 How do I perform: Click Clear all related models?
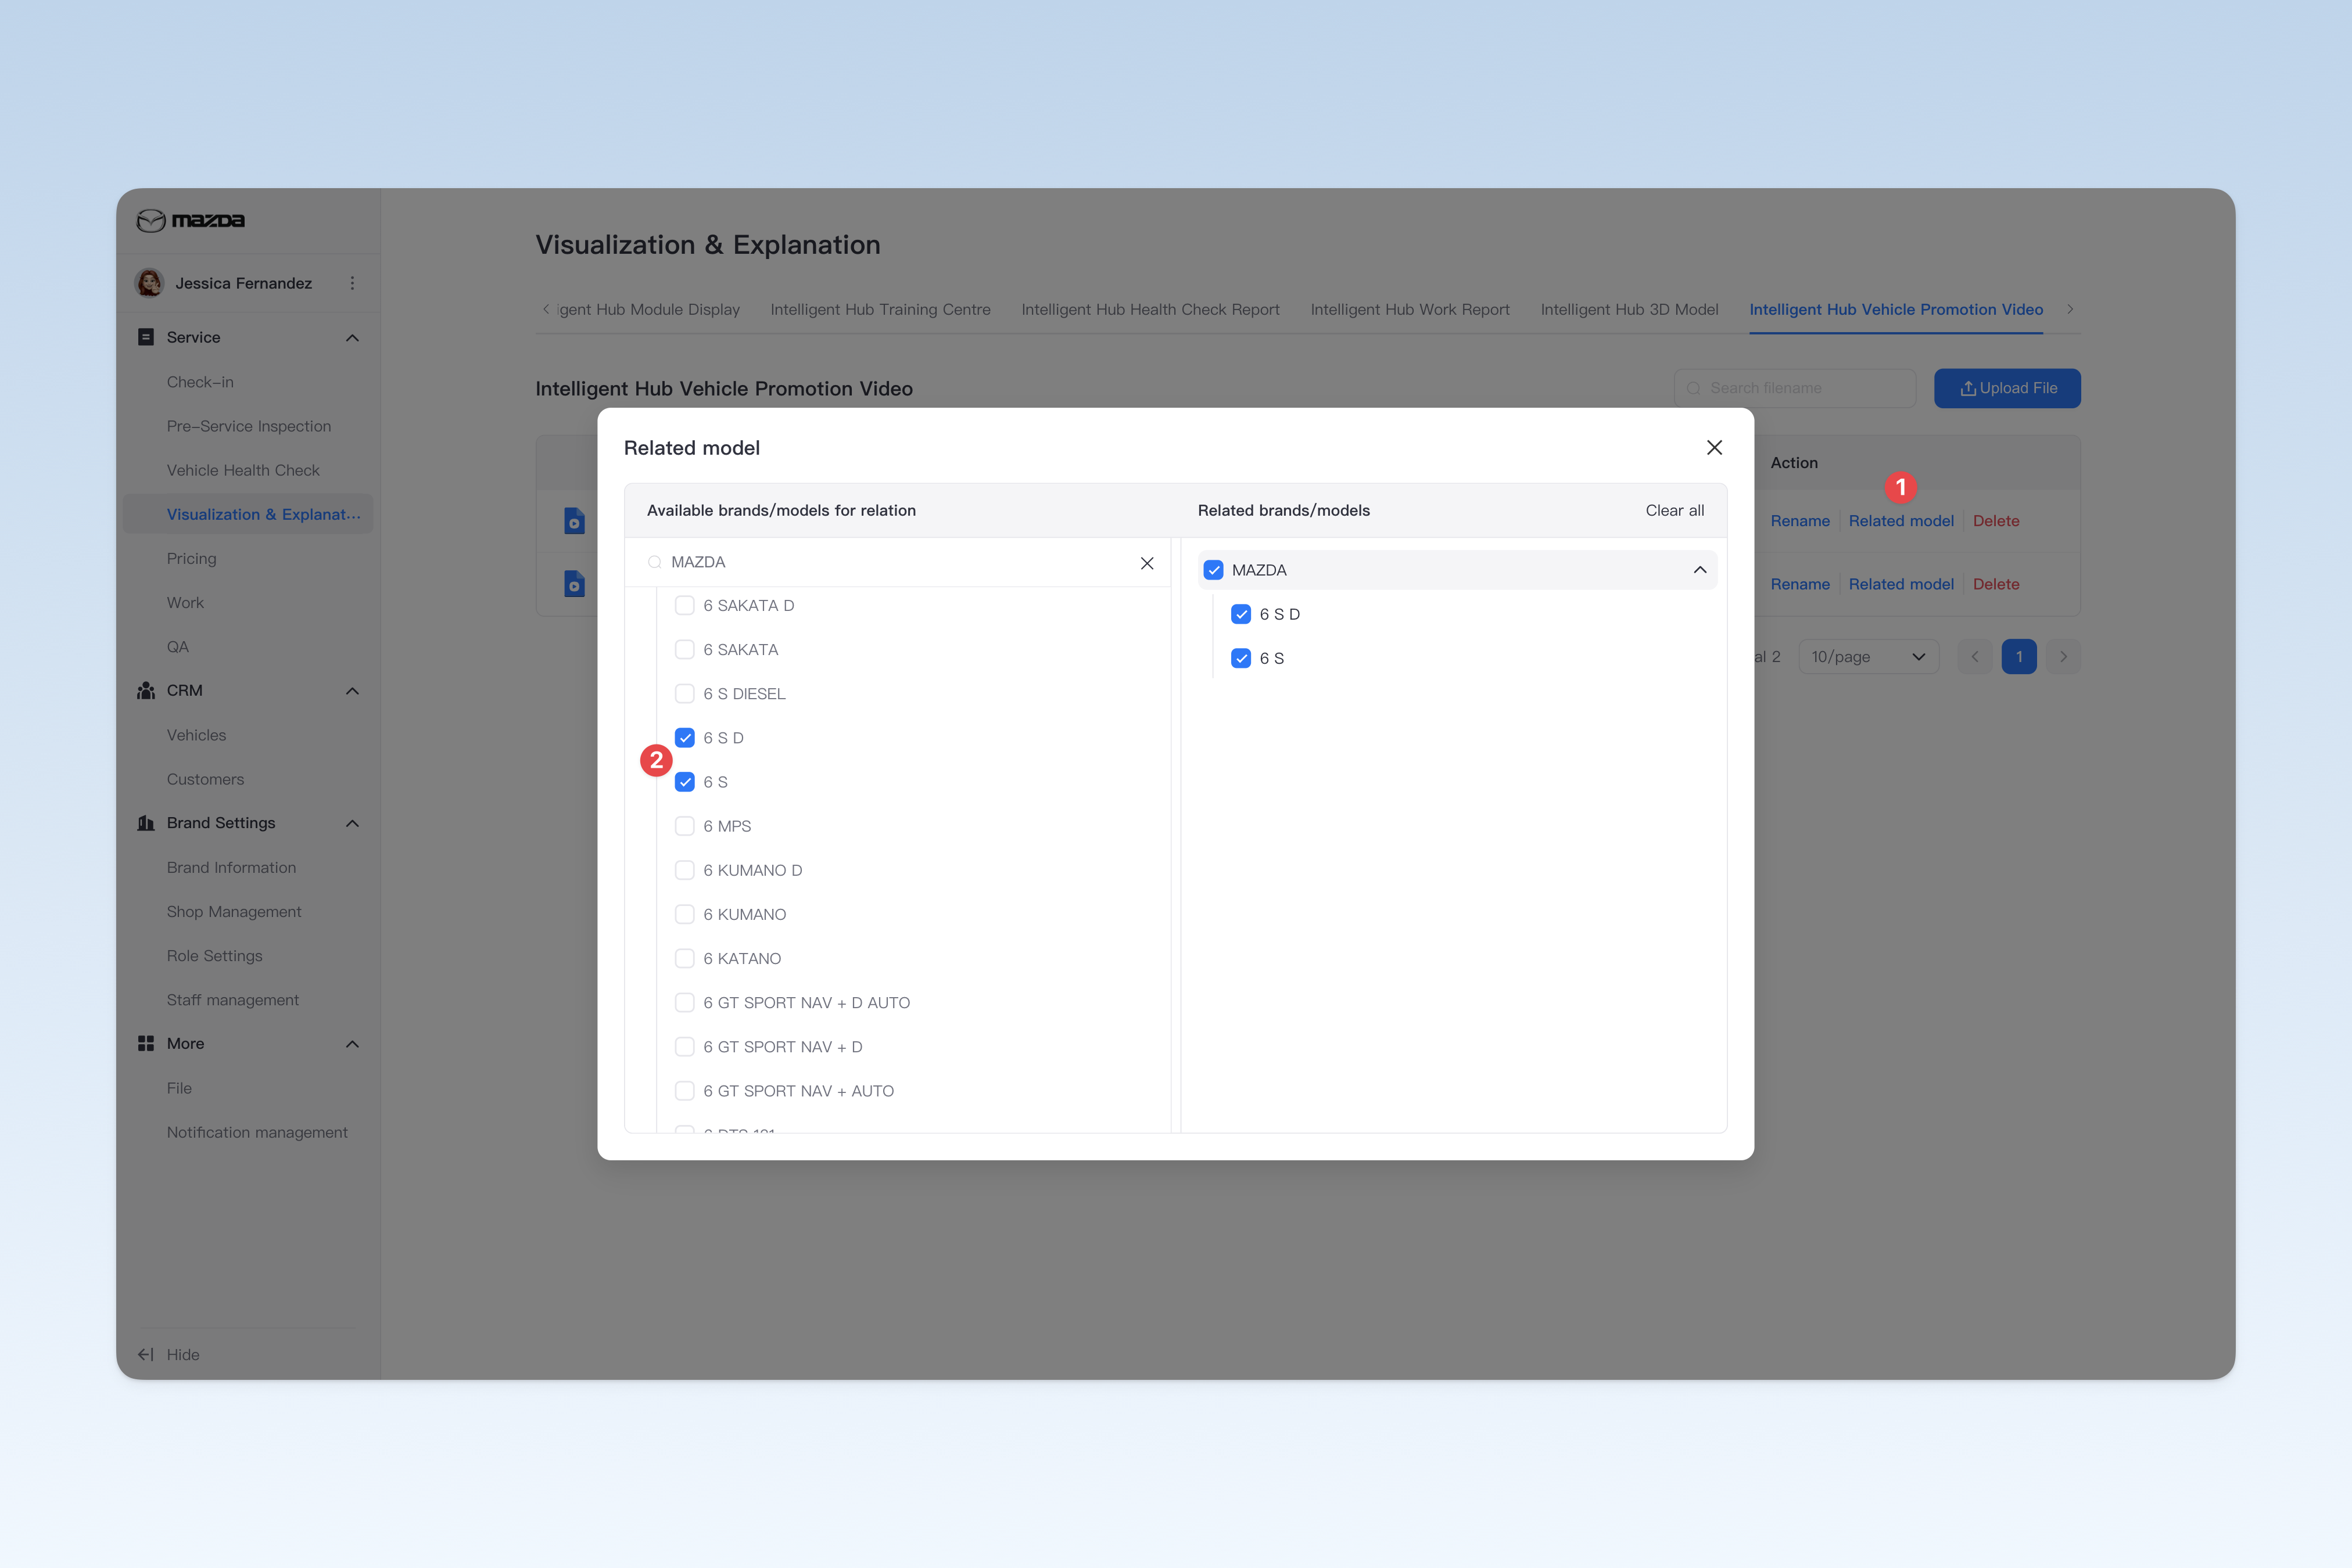[x=1674, y=511]
